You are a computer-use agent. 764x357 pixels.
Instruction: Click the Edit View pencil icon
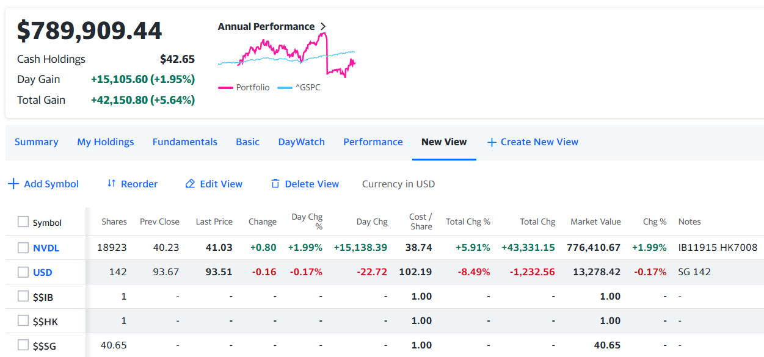click(x=190, y=184)
